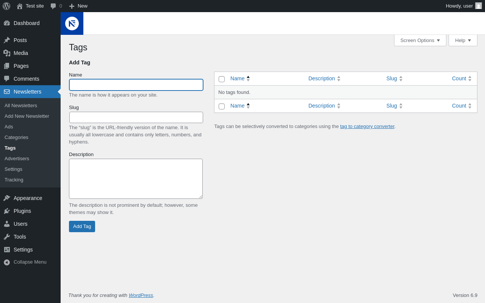Expand the Help dropdown tab

coord(463,40)
